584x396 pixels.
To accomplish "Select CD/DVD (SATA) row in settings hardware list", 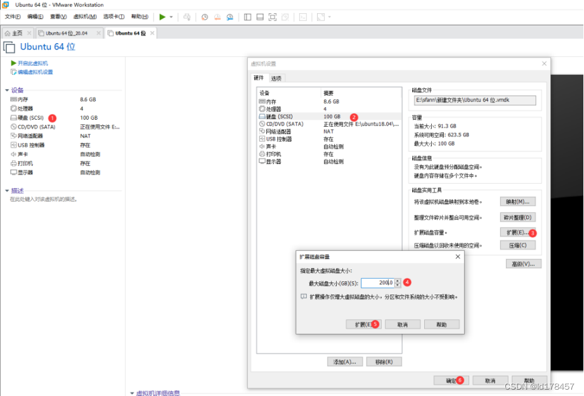I will click(x=329, y=124).
